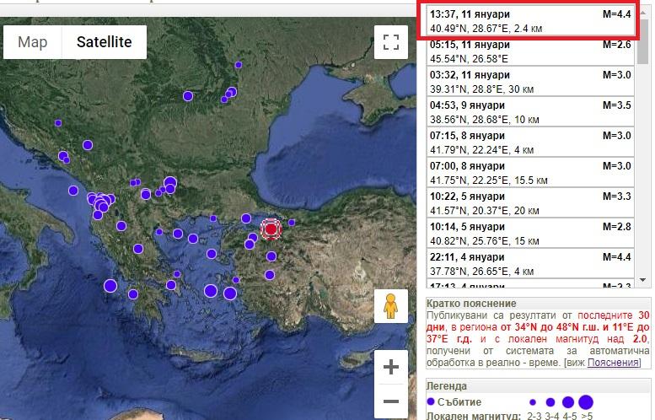This screenshot has height=420, width=655.
Task: Click the northernmost purple earthquake dot
Action: (239, 64)
